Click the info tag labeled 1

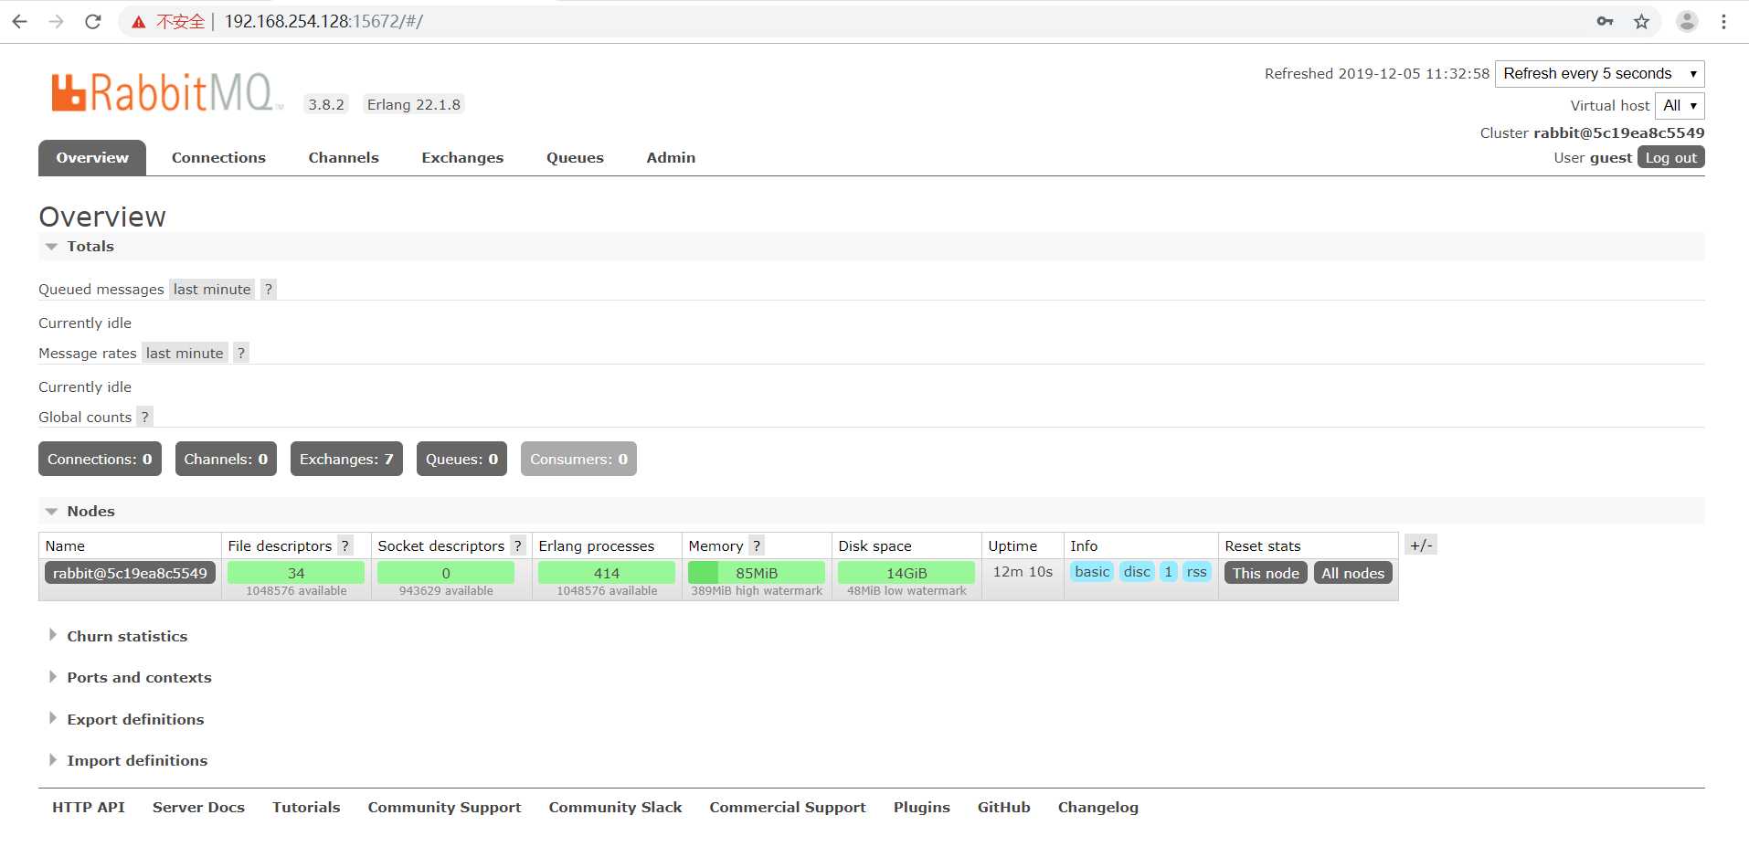click(x=1169, y=572)
